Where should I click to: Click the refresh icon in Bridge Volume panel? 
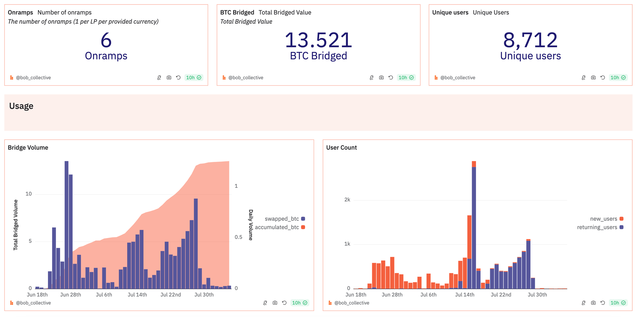(284, 303)
